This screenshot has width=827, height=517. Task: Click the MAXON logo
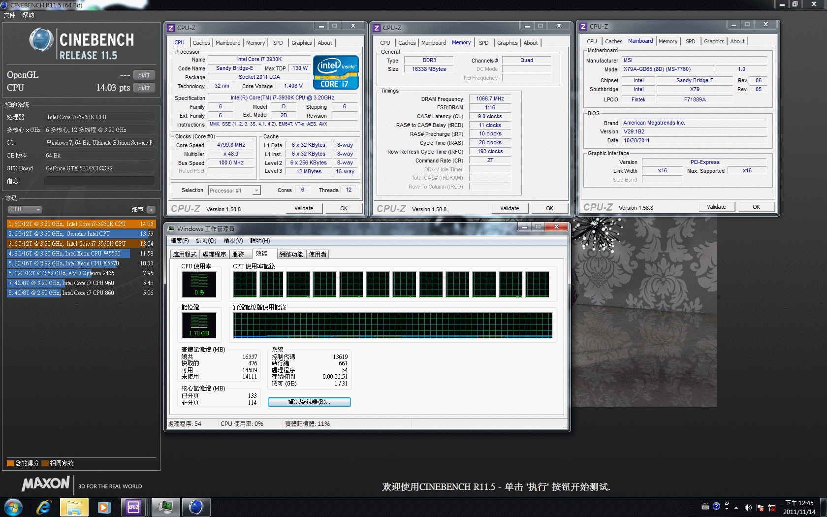[x=46, y=484]
